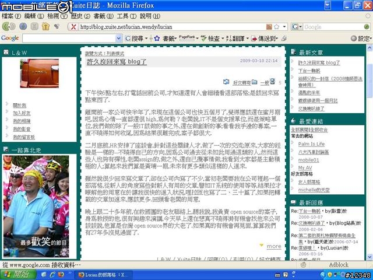Open blog post title 許久沒回來寫 blog了

point(117,62)
